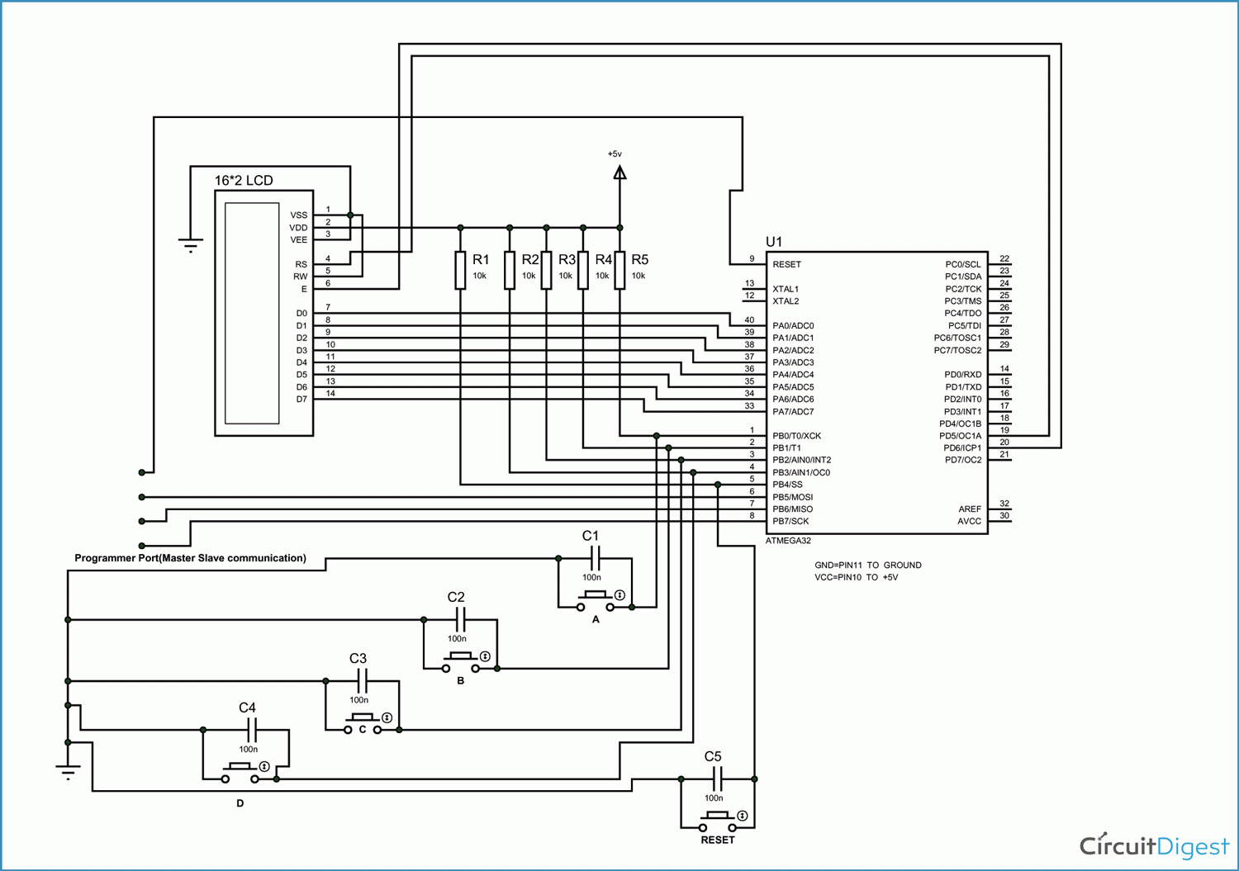This screenshot has height=871, width=1239.
Task: Click the CircuitDigest logo
Action: click(1155, 845)
